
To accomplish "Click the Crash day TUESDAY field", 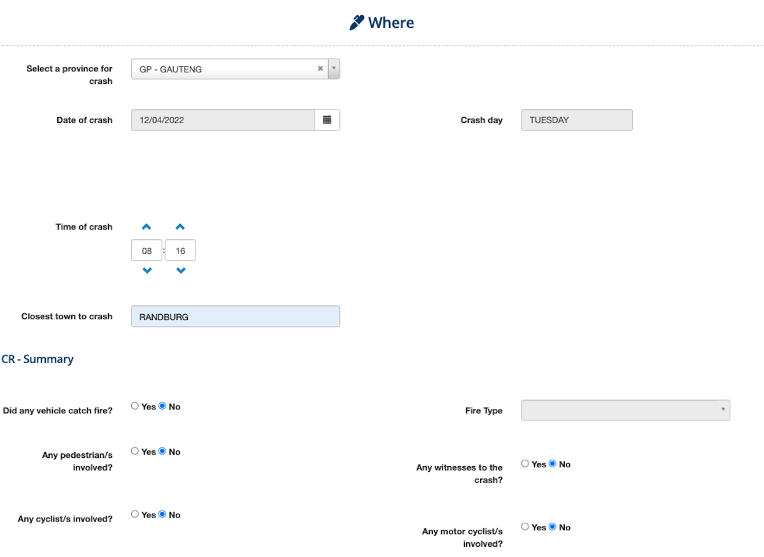I will click(576, 120).
